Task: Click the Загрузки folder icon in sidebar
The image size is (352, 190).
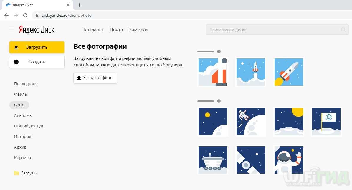Action: 16,173
